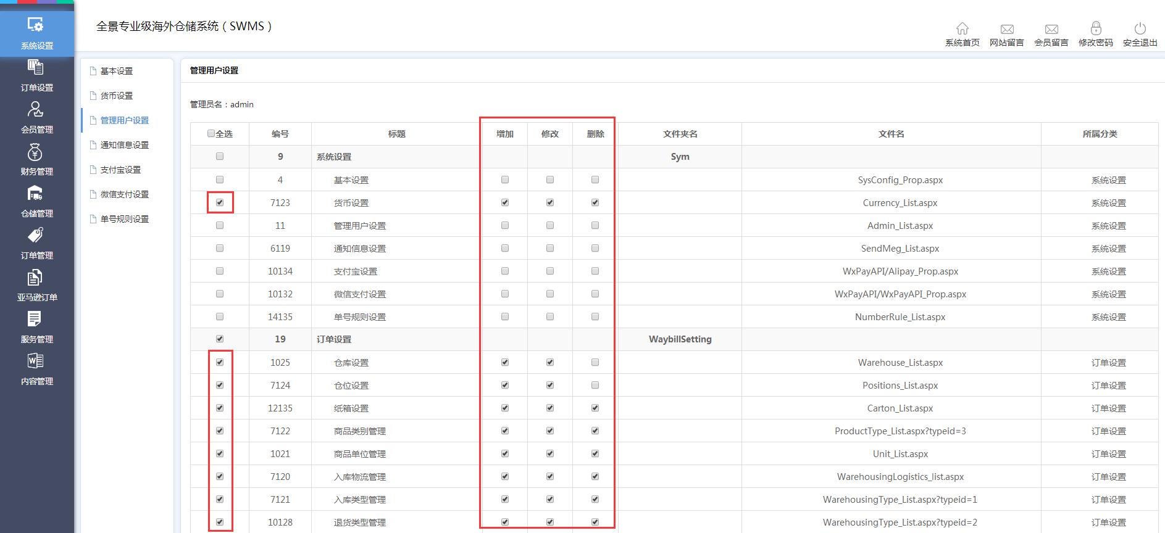The height and width of the screenshot is (533, 1165).
Task: Go to 会员管理 in the sidebar
Action: (x=36, y=110)
